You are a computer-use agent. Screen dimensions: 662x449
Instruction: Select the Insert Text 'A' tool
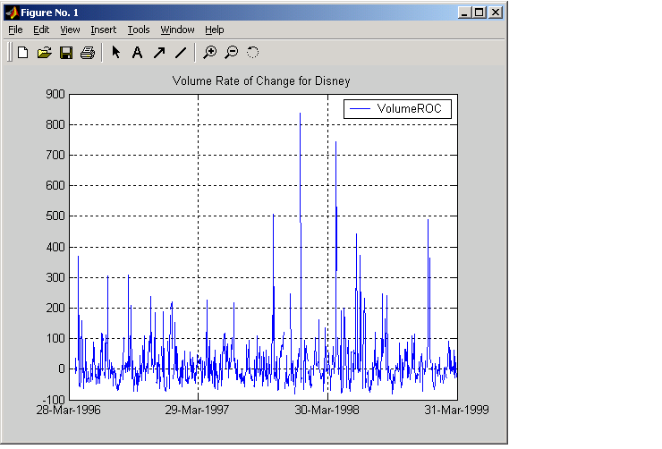pyautogui.click(x=137, y=53)
